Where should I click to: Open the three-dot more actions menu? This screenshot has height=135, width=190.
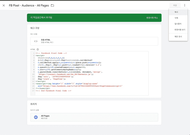185,5
